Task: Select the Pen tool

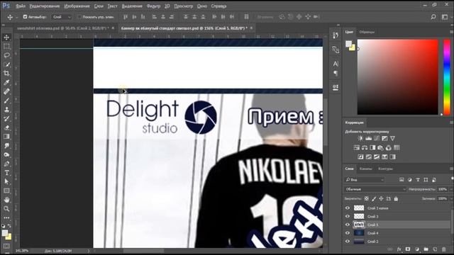Action: tap(6, 164)
